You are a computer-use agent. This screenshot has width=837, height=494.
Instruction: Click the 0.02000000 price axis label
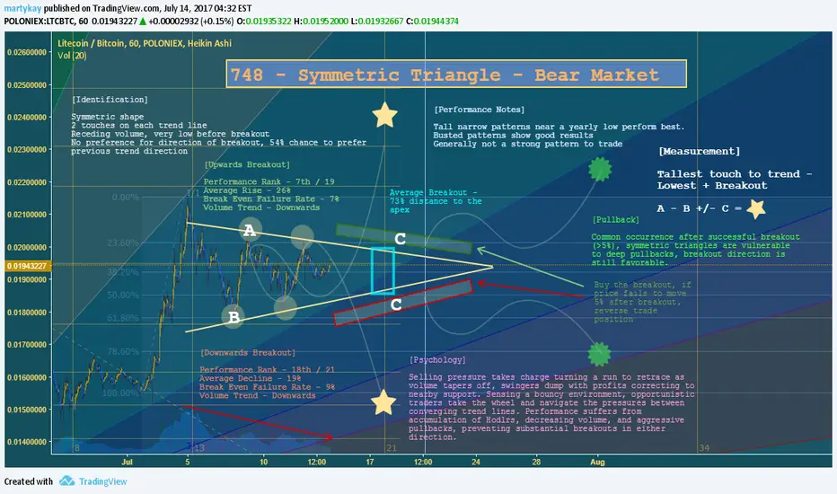[x=26, y=247]
